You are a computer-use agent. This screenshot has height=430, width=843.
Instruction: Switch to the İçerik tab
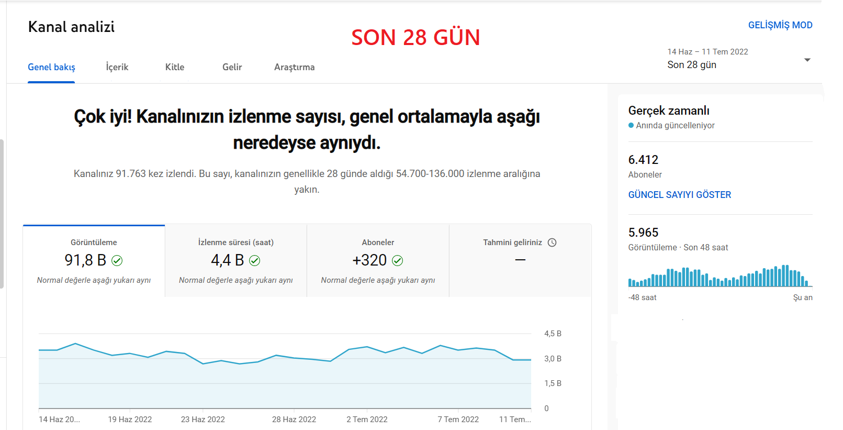coord(117,67)
